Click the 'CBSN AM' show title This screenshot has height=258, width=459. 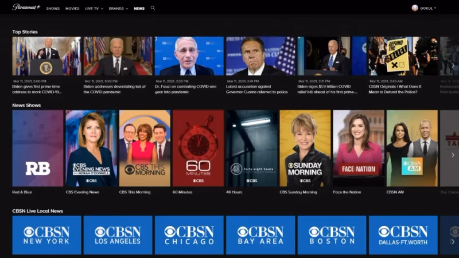395,192
